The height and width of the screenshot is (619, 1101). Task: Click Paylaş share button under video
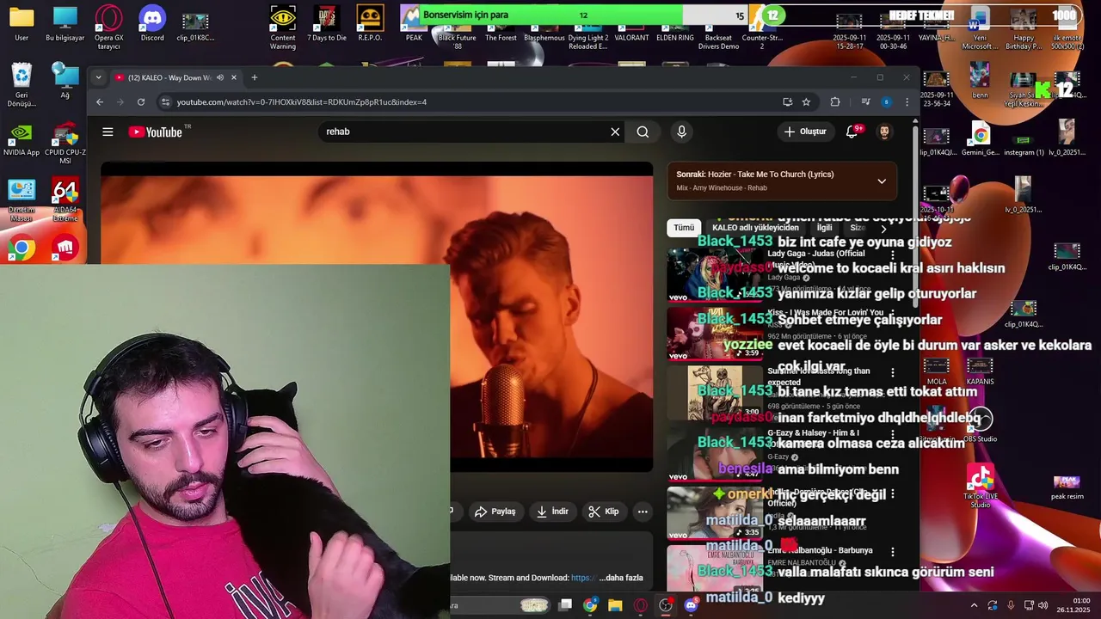(495, 512)
